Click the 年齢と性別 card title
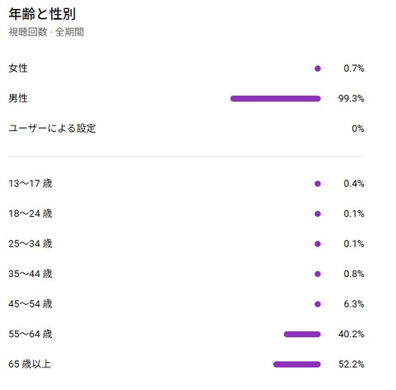The image size is (396, 390). [x=42, y=14]
